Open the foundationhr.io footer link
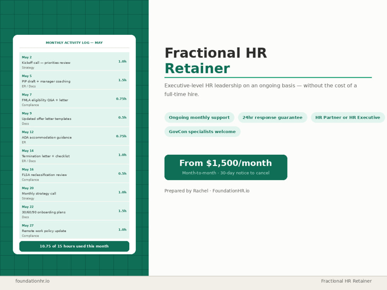Image resolution: width=387 pixels, height=290 pixels. 33,281
